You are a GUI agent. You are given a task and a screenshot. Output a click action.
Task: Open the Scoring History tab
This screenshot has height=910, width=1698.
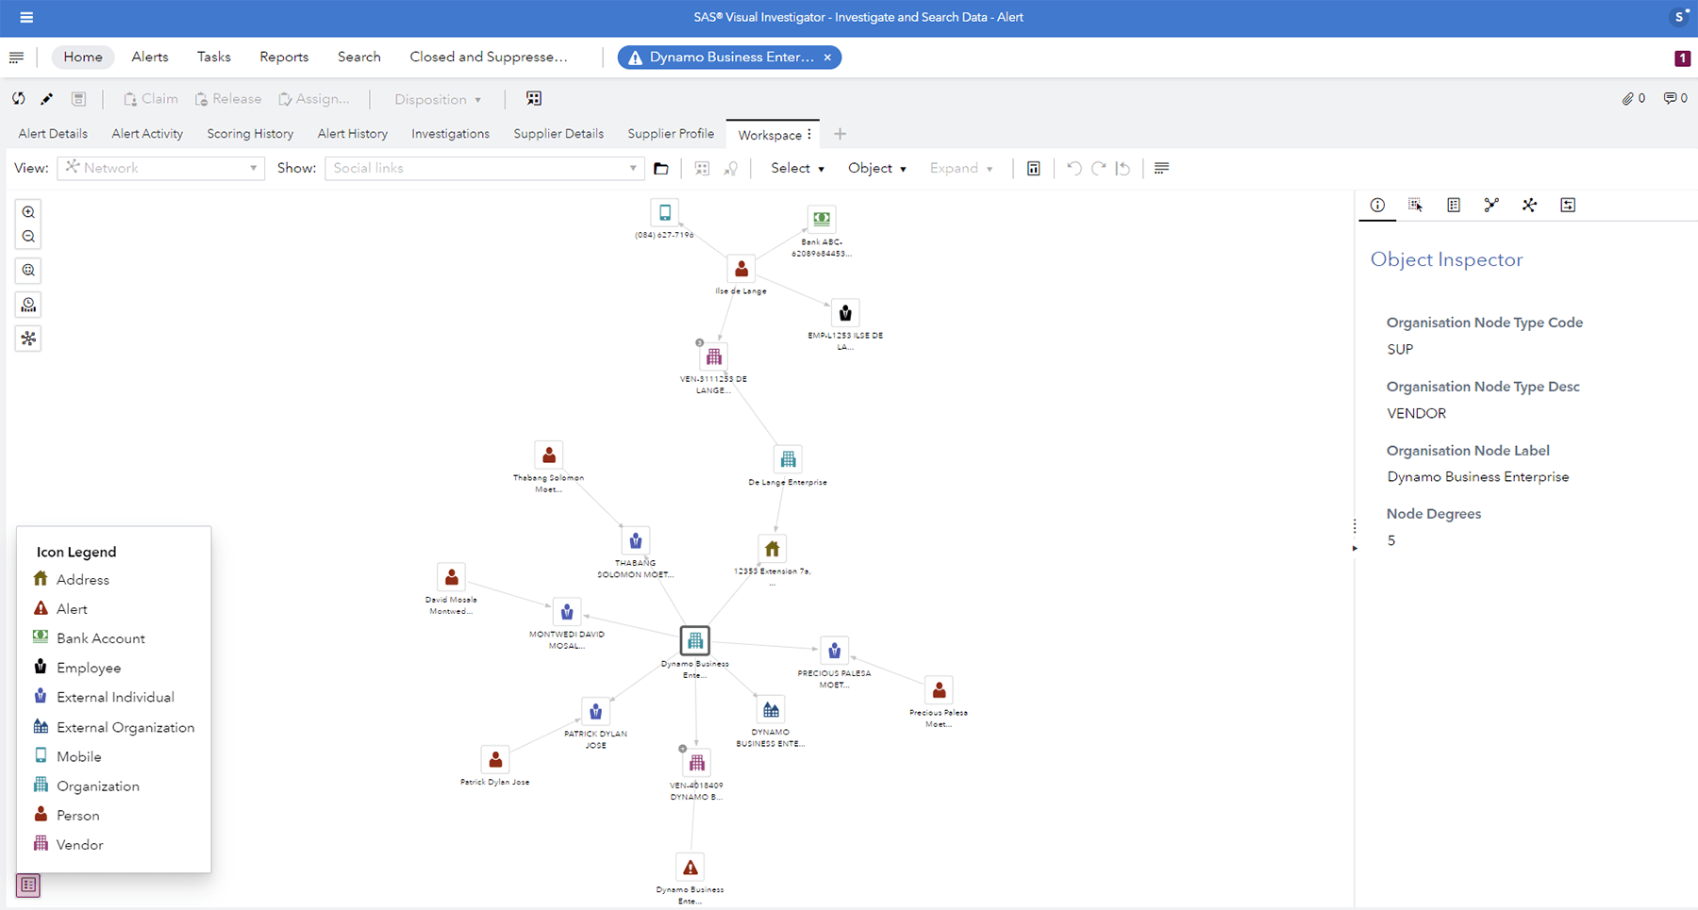250,134
